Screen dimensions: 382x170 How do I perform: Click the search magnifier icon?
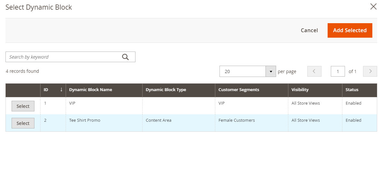[125, 57]
